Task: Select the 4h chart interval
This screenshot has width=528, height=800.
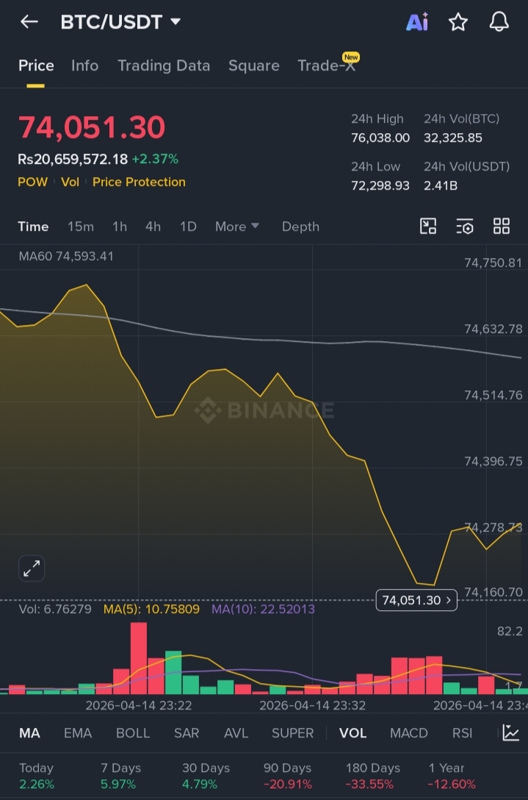Action: [153, 226]
